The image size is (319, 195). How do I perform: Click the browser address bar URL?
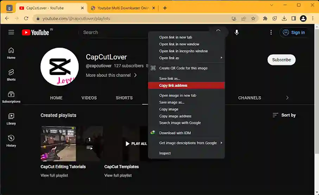click(76, 19)
